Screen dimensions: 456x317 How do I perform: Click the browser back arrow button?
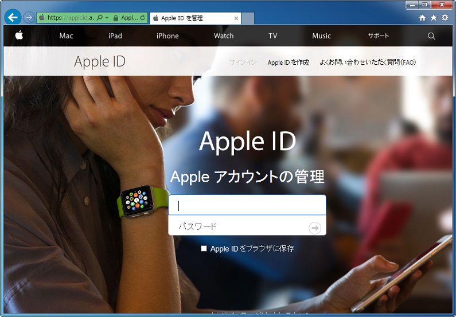click(13, 17)
